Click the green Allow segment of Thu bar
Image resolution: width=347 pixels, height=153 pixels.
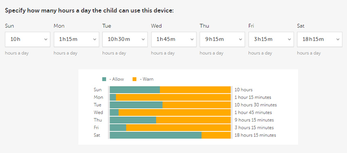(133, 120)
